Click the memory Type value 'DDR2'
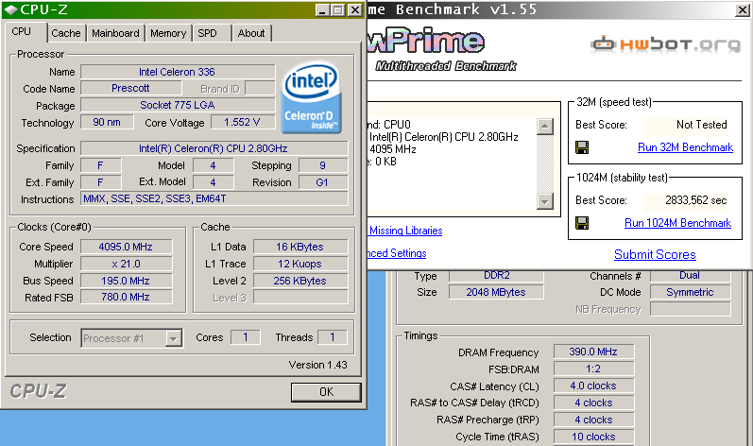Viewport: 753px width, 446px height. [496, 276]
